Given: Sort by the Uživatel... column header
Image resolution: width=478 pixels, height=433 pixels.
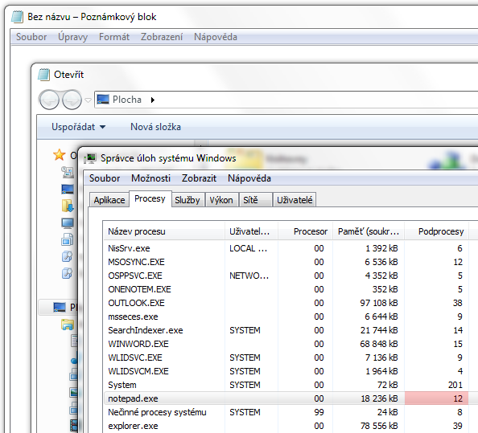Looking at the screenshot, I should click(251, 231).
